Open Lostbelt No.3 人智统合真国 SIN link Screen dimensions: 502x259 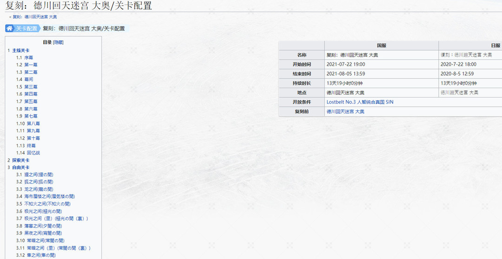(360, 102)
